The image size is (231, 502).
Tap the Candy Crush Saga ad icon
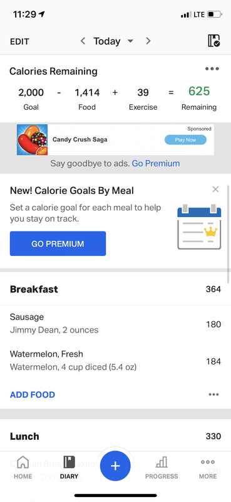(x=33, y=139)
